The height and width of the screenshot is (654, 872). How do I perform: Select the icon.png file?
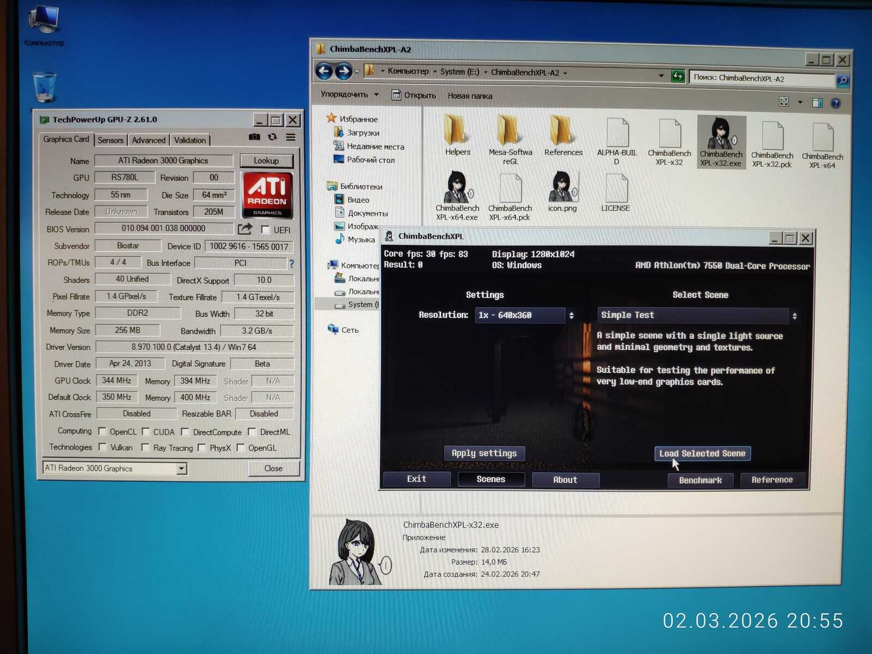click(x=562, y=191)
